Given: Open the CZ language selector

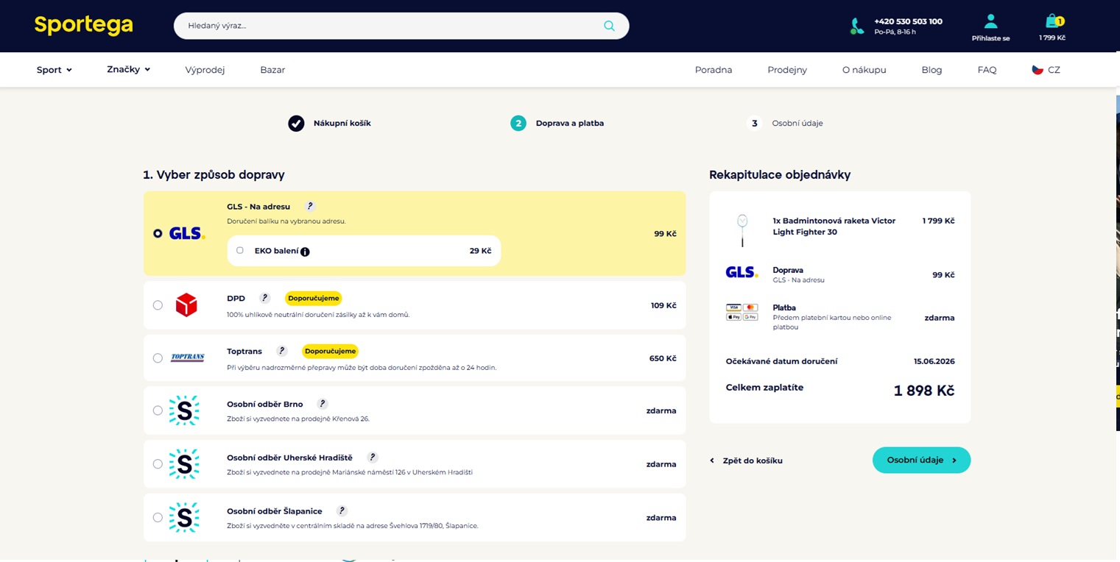Looking at the screenshot, I should [x=1046, y=70].
